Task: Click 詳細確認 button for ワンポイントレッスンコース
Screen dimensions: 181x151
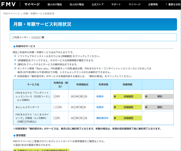Action: [127, 96]
